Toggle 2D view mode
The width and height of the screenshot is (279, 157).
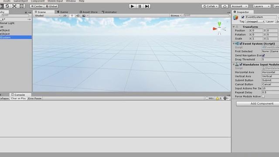point(65,16)
